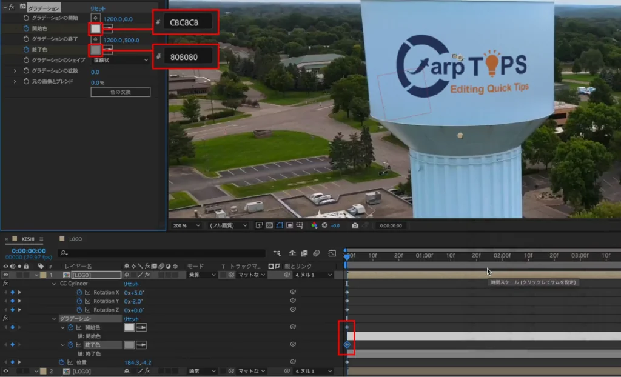
Task: Expand グラデーションの拡散 property
Action: coord(15,71)
